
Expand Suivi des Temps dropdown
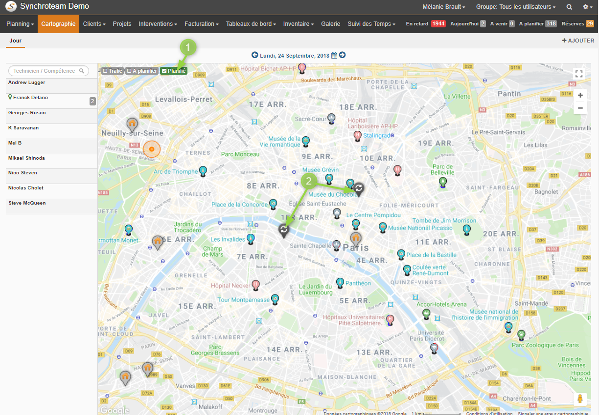pyautogui.click(x=371, y=24)
